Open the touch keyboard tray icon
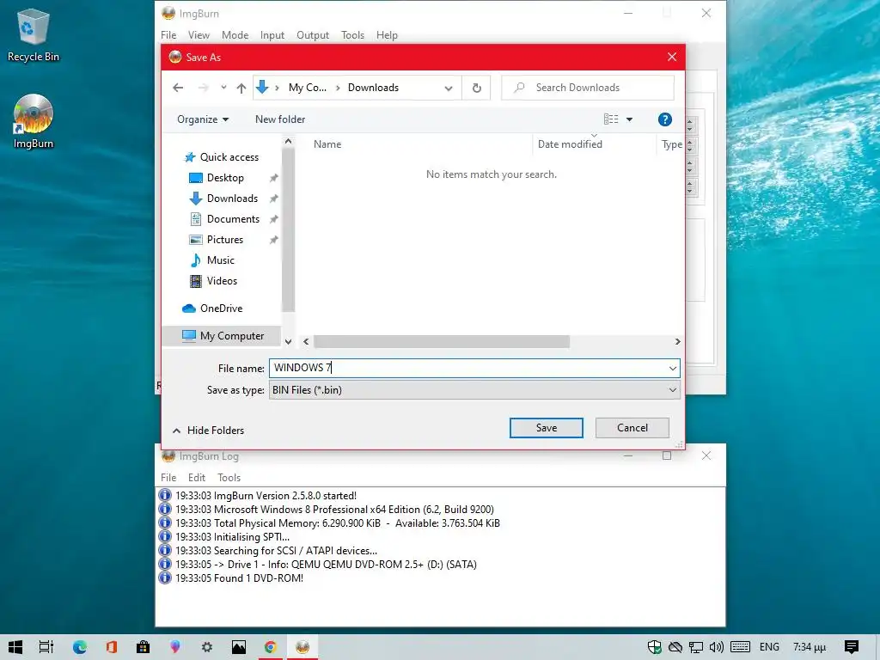This screenshot has height=660, width=880. click(740, 647)
